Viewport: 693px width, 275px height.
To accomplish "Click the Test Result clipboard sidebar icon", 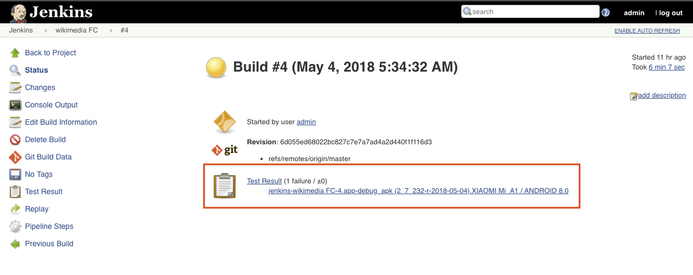I will click(x=15, y=191).
